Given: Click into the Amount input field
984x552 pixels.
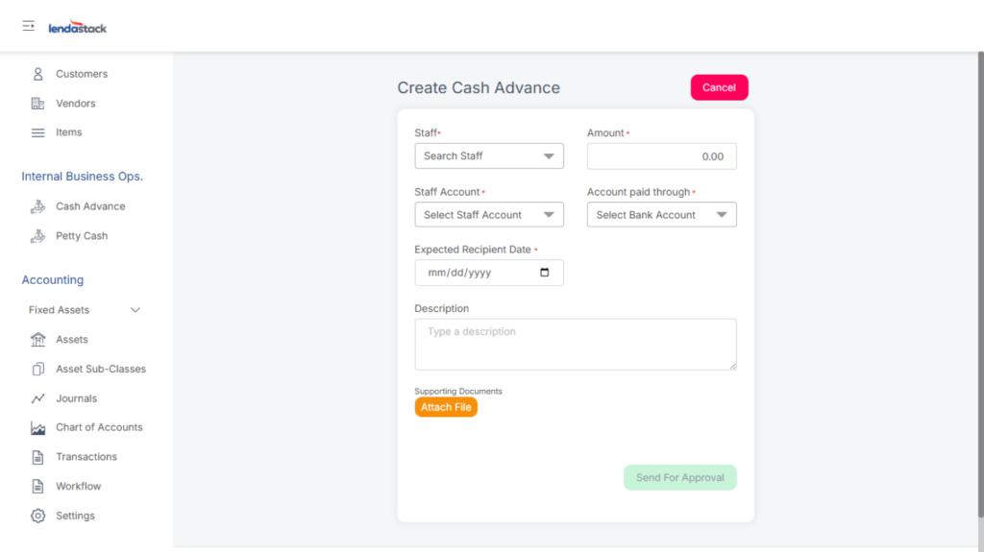Looking at the screenshot, I should click(661, 156).
